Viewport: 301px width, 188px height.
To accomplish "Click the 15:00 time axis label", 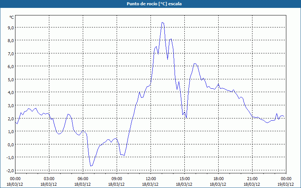I will (184, 179).
